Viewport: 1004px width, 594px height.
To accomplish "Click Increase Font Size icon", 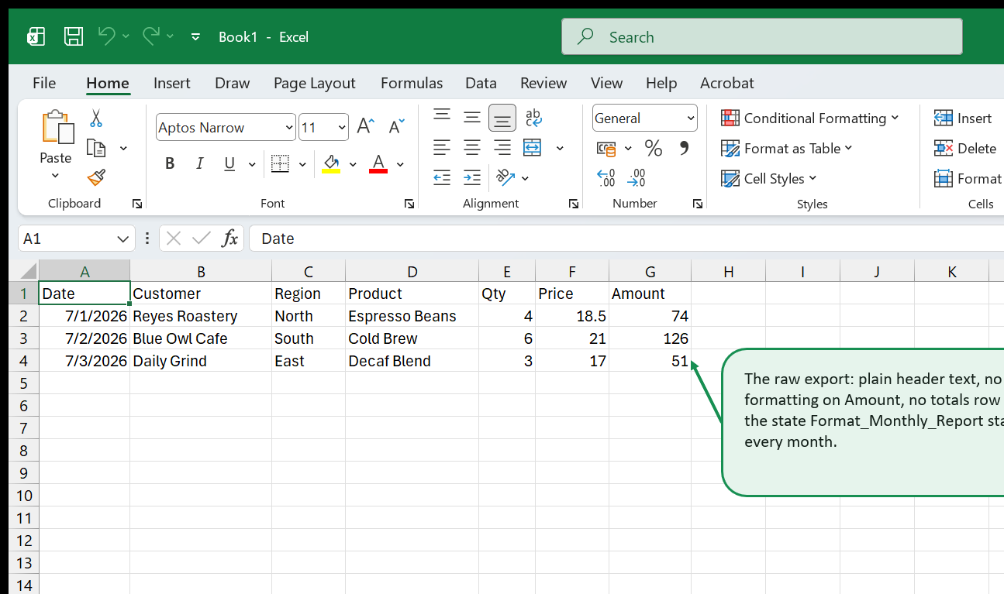I will [366, 126].
